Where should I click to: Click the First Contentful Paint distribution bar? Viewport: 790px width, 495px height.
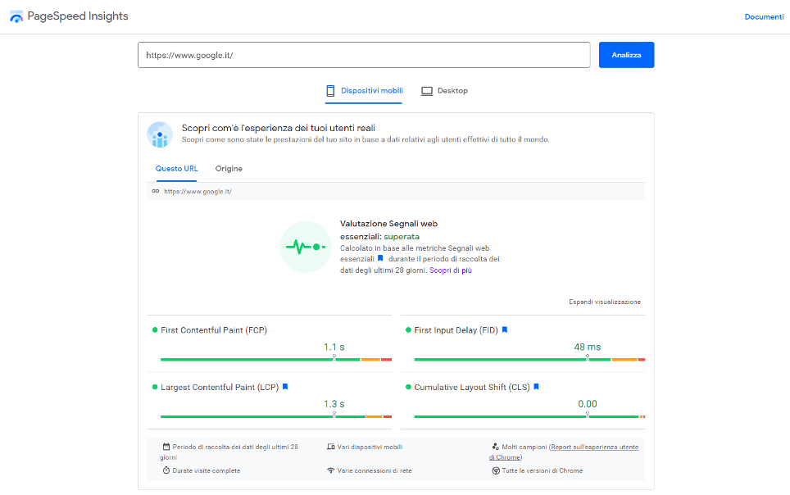click(x=276, y=360)
